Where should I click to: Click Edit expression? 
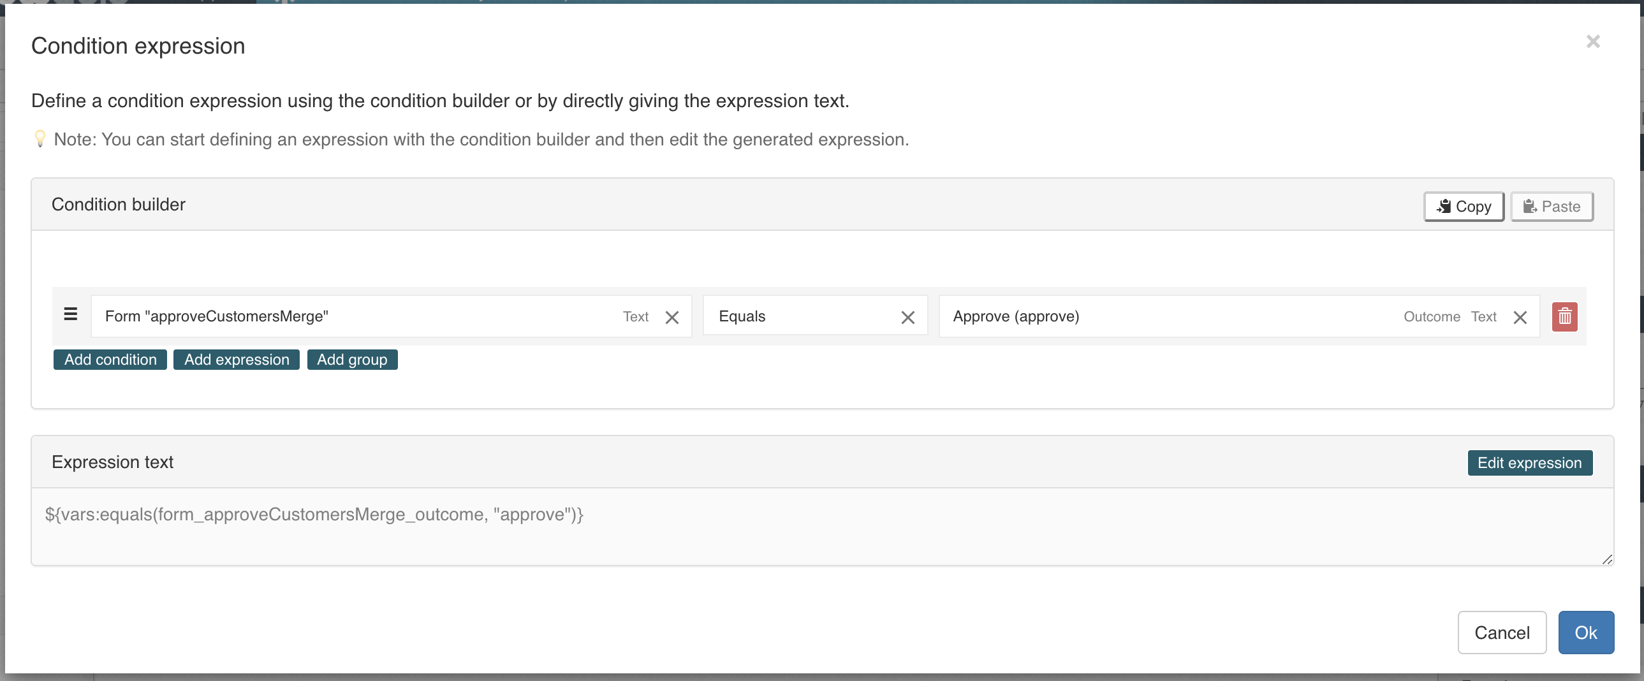pos(1530,463)
